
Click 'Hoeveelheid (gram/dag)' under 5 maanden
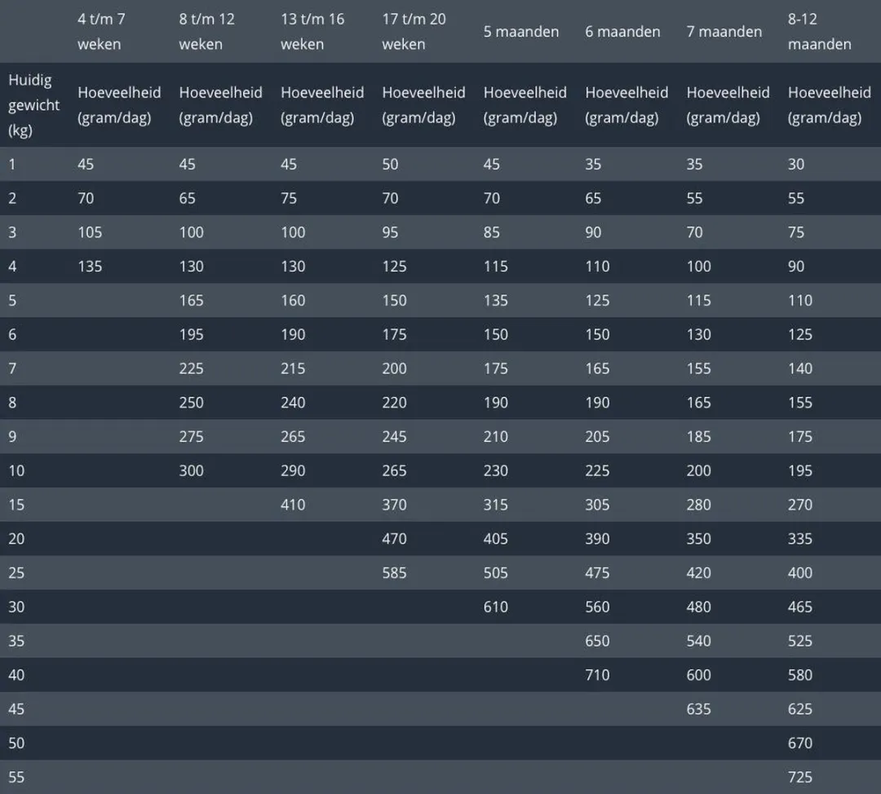(x=525, y=105)
